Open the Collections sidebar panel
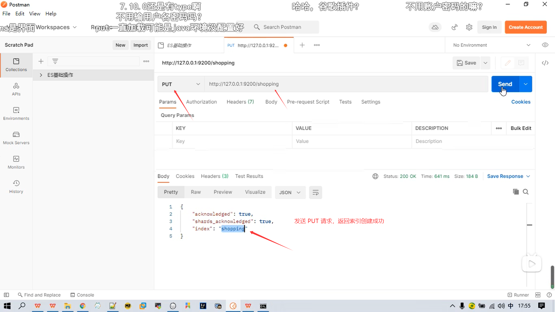This screenshot has width=555, height=312. click(16, 65)
